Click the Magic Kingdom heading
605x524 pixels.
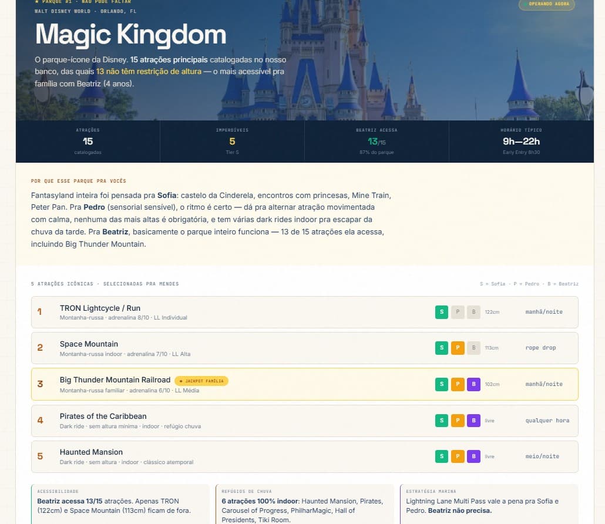(x=130, y=35)
